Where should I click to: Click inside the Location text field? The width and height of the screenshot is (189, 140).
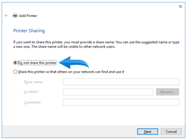tap(108, 92)
